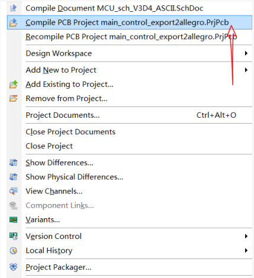Click the Remove from Project icon

pyautogui.click(x=13, y=98)
